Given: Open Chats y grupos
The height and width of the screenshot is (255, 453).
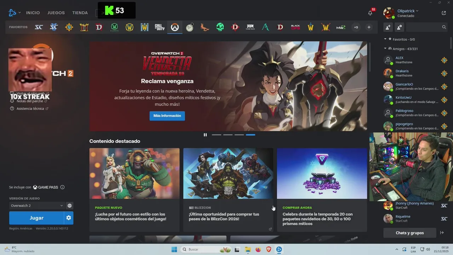Looking at the screenshot, I should point(410,233).
